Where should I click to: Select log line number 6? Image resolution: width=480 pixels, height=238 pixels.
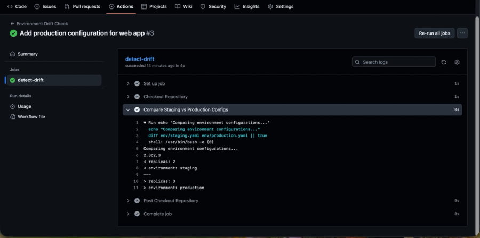pos(137,155)
